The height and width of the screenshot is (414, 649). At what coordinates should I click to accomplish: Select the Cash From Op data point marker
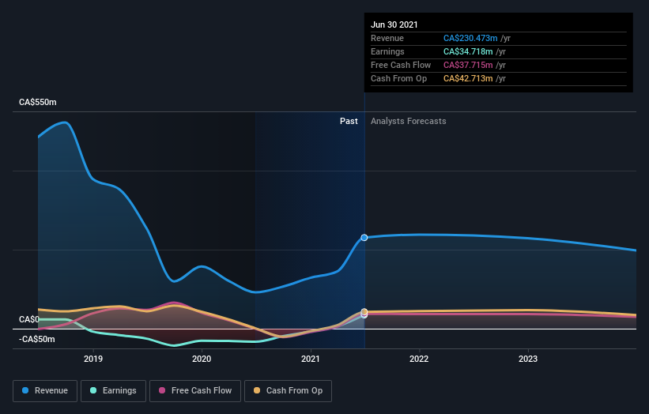[364, 311]
